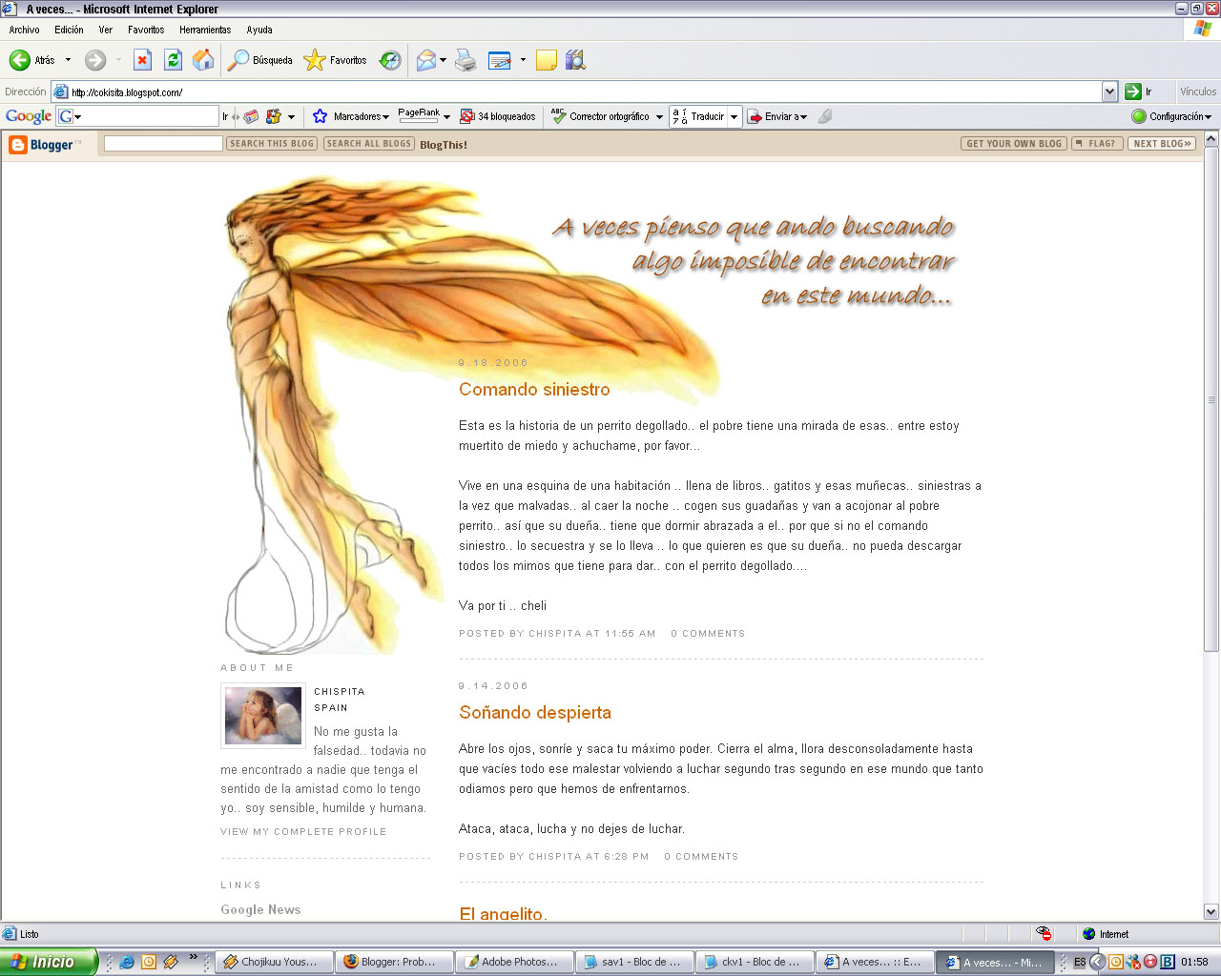Click the Google toolbar highlighter pen icon
This screenshot has height=976, width=1221.
click(825, 116)
